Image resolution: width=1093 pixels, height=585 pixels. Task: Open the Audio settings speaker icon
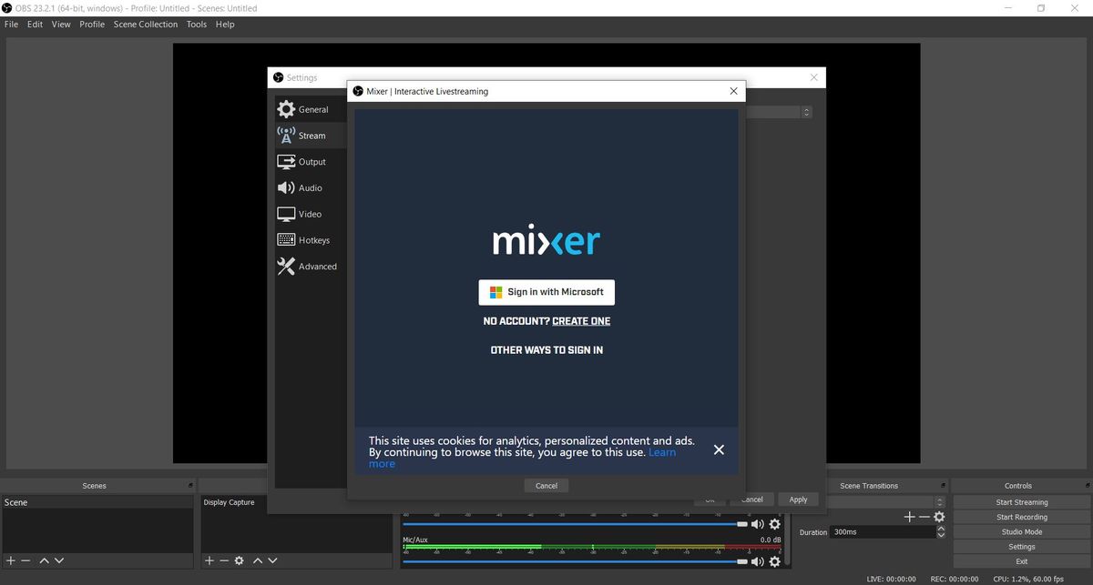[x=286, y=187]
